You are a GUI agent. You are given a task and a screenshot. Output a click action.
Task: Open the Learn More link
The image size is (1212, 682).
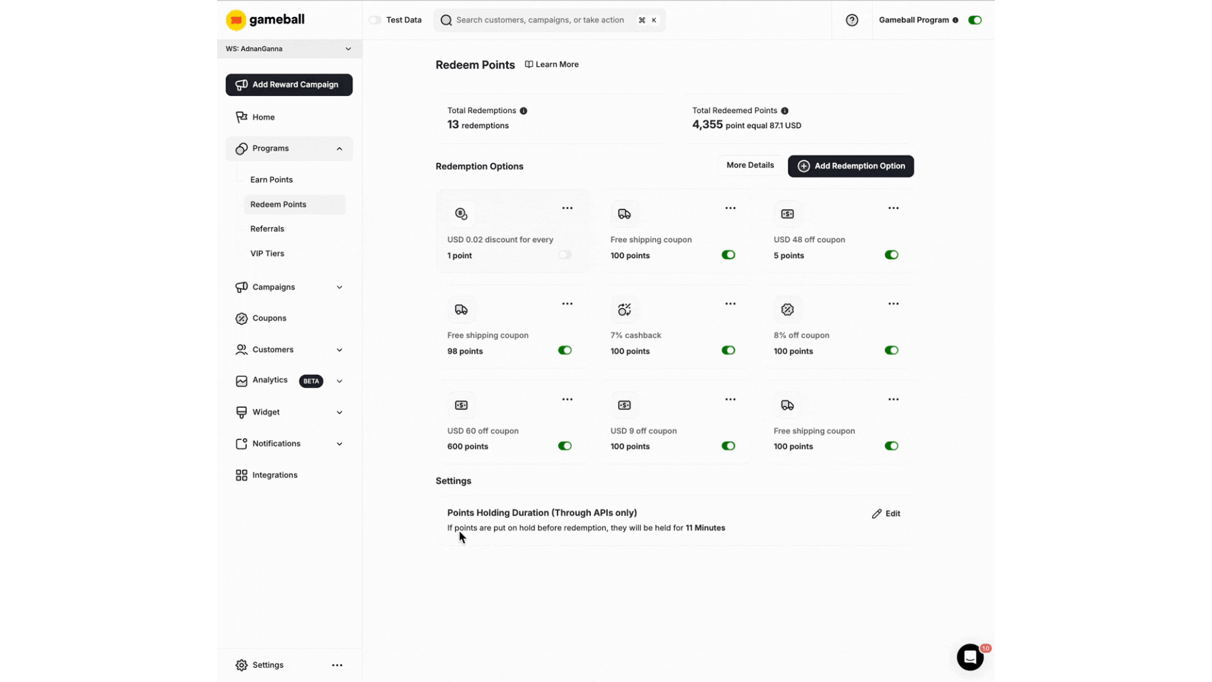(552, 64)
